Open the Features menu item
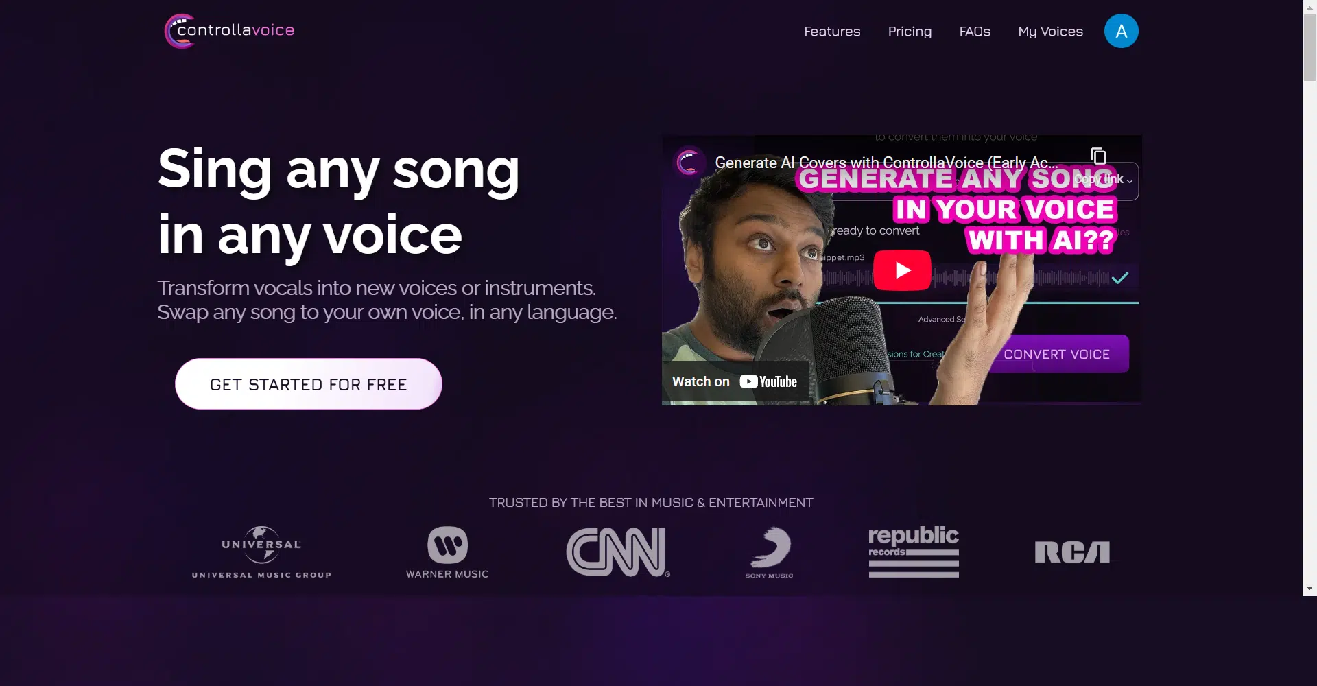 (x=832, y=31)
